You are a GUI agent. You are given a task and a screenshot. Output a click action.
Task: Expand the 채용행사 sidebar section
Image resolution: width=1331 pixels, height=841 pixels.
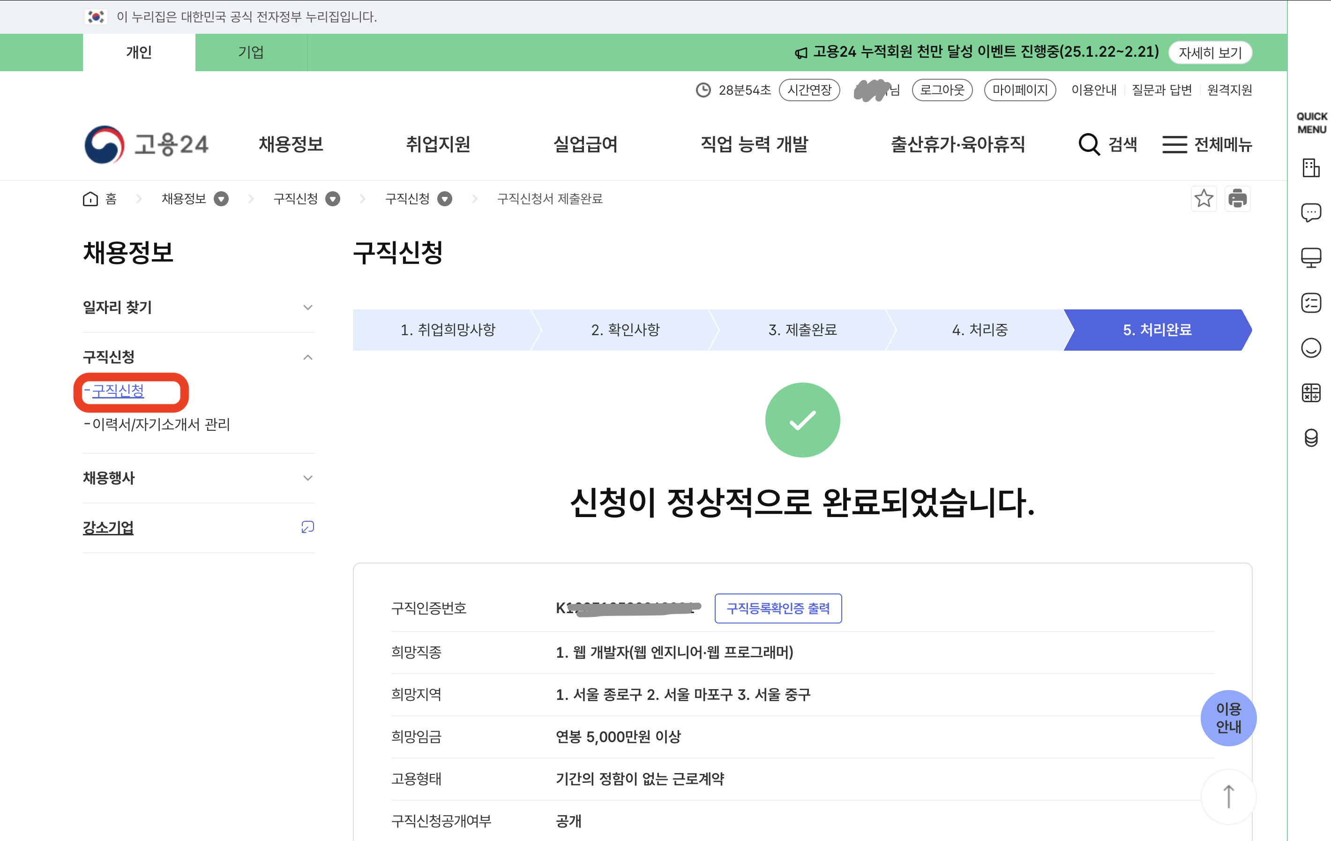(x=308, y=478)
